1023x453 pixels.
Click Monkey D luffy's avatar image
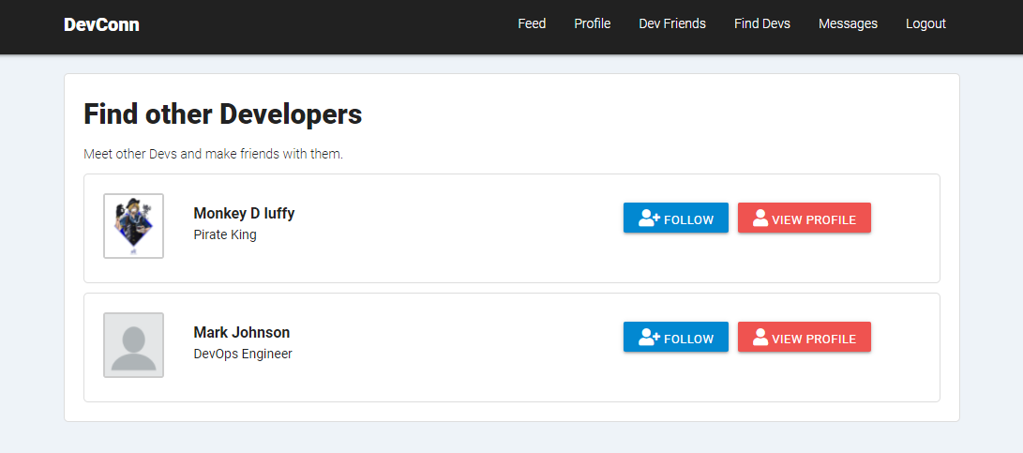click(134, 226)
